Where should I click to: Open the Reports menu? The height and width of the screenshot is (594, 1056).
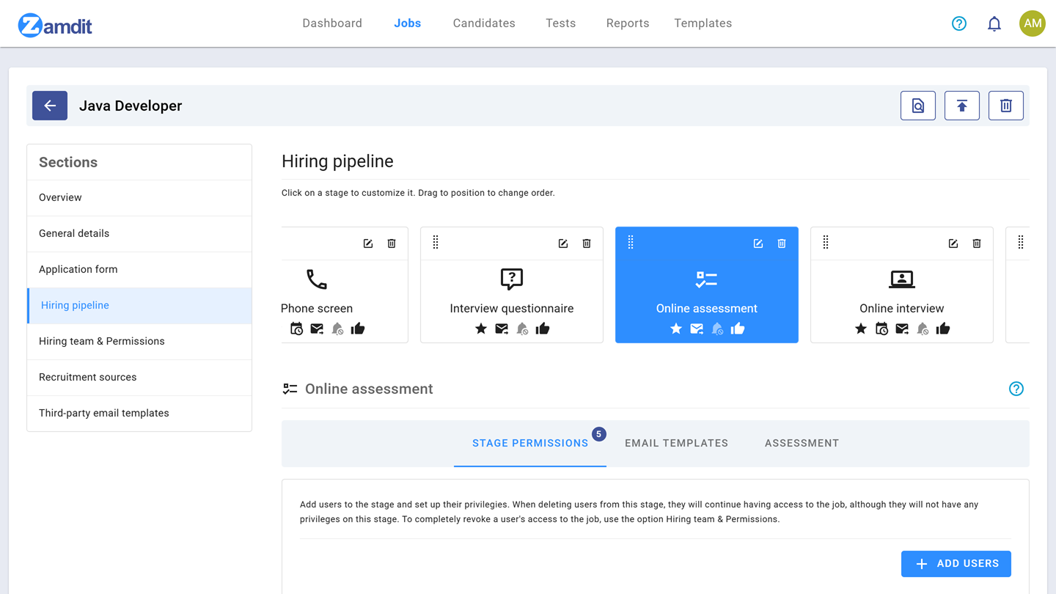tap(628, 23)
